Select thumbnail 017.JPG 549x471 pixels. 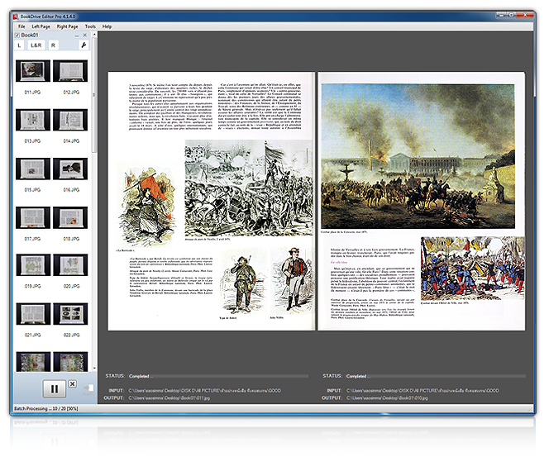[33, 217]
